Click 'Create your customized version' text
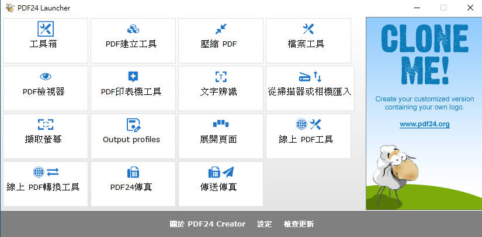482x237 pixels. click(x=425, y=99)
